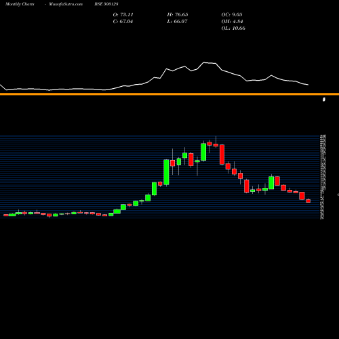Click the last red candle on the right
Viewport: 339px width, 339px height.
[x=308, y=201]
